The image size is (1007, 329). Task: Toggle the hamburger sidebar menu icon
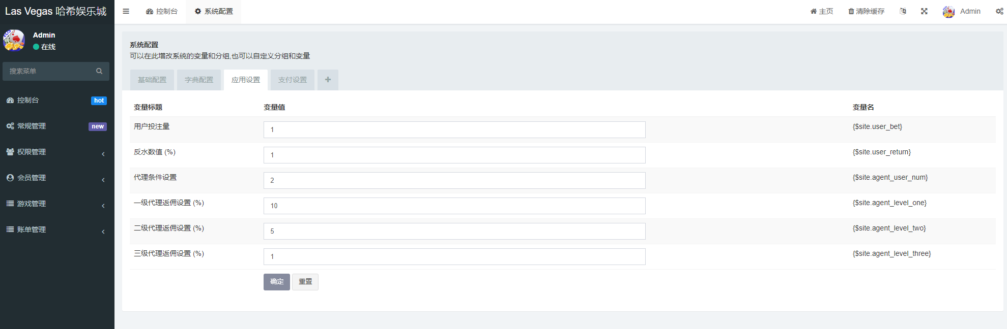[x=126, y=11]
